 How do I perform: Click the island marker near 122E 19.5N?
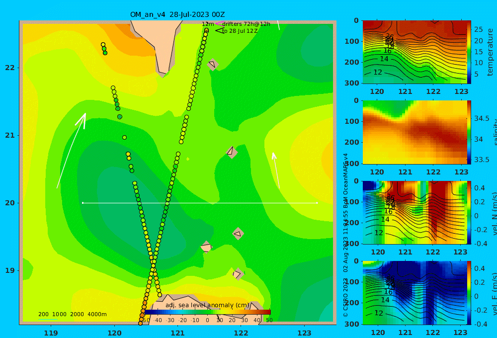tap(238, 234)
